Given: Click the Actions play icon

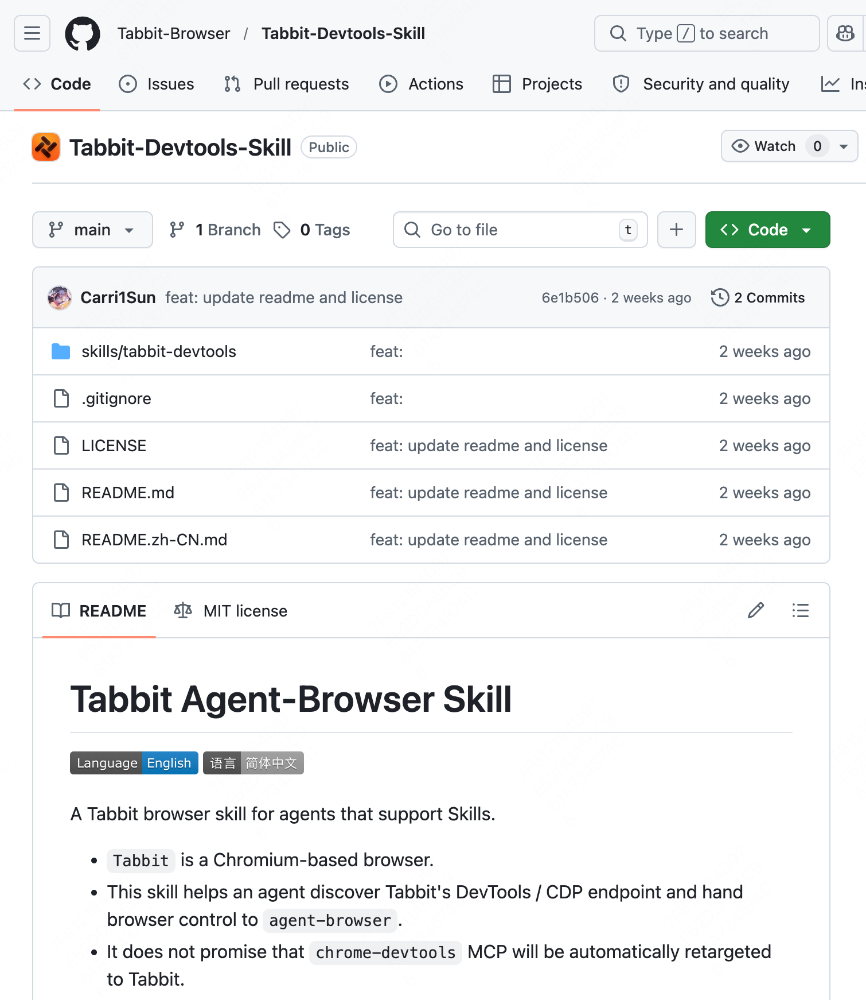Looking at the screenshot, I should point(388,84).
